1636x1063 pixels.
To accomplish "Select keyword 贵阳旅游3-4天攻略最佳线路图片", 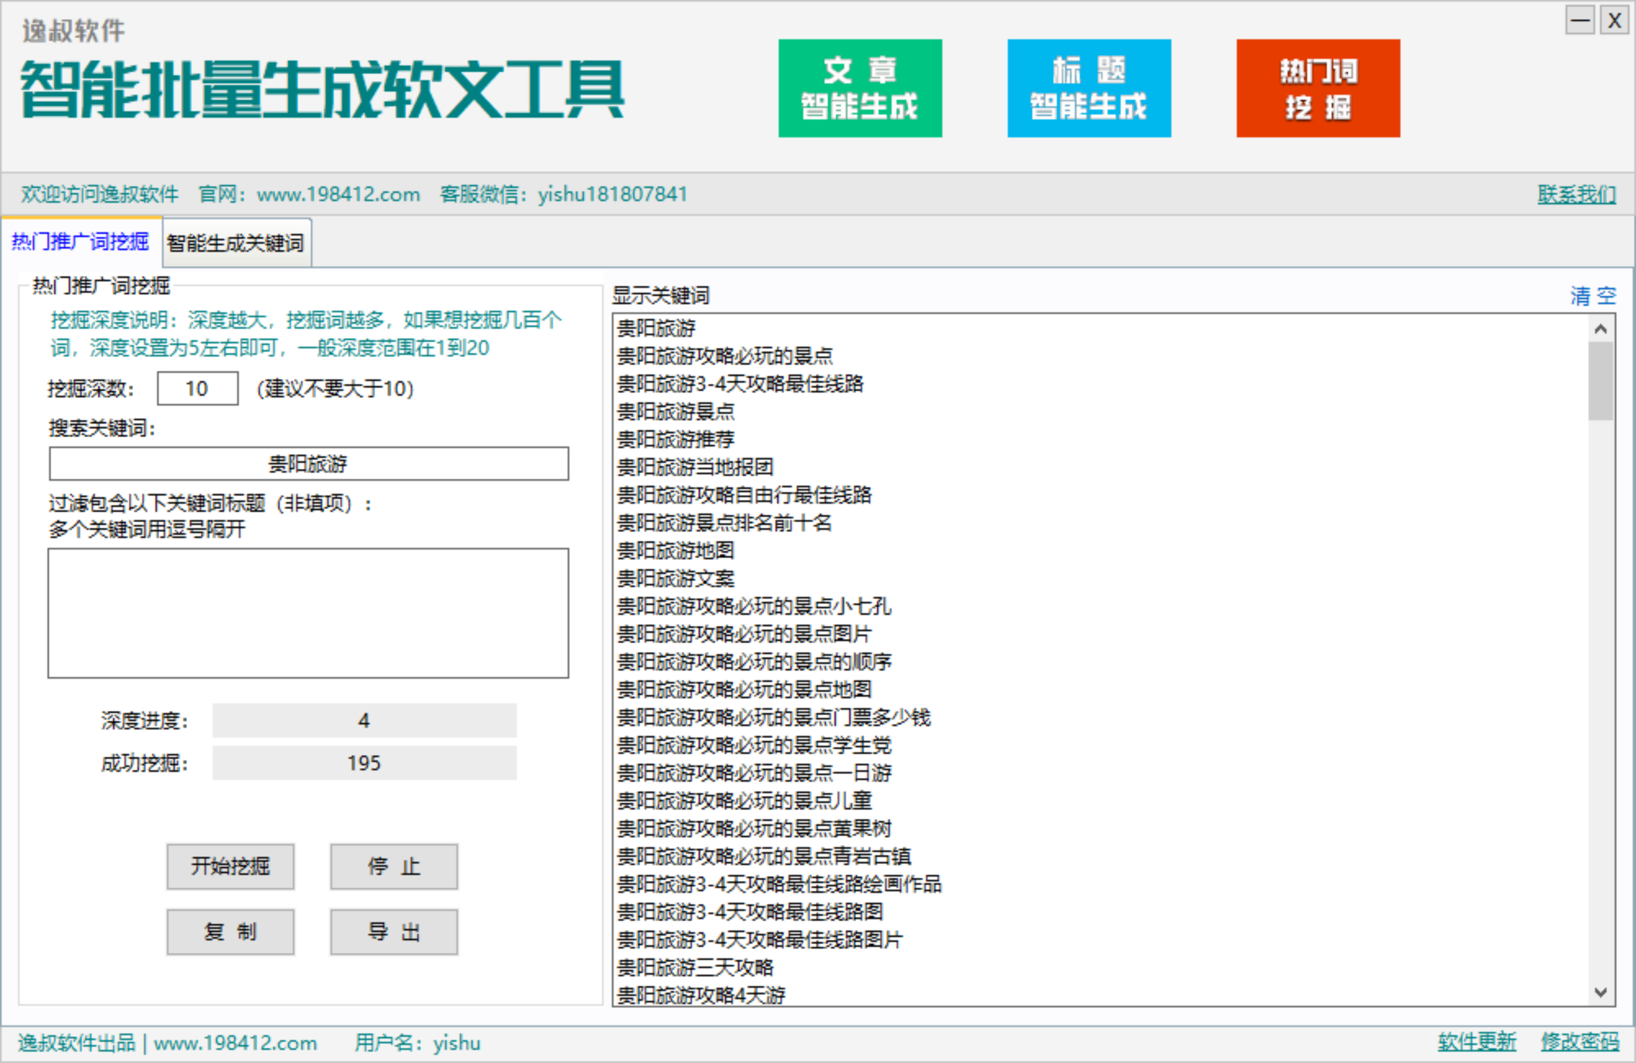I will [760, 939].
